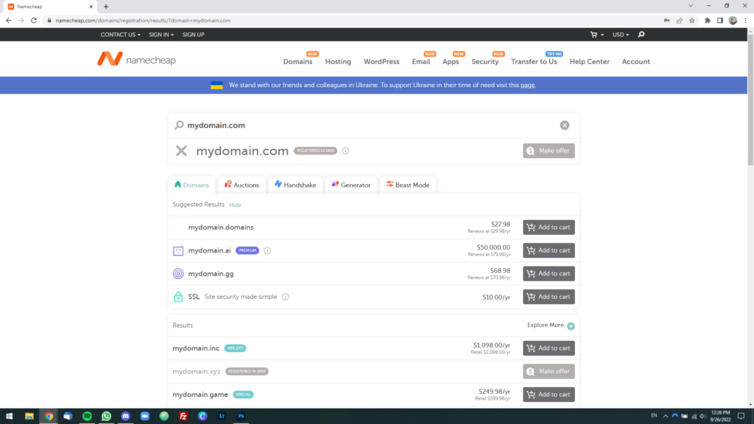The width and height of the screenshot is (754, 424).
Task: Open WhatsApp from the taskbar
Action: pos(106,417)
